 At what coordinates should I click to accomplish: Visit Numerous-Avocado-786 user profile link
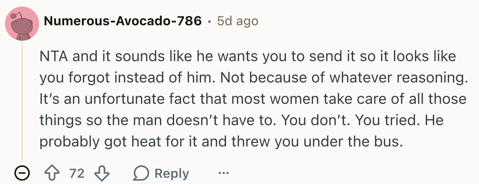123,21
